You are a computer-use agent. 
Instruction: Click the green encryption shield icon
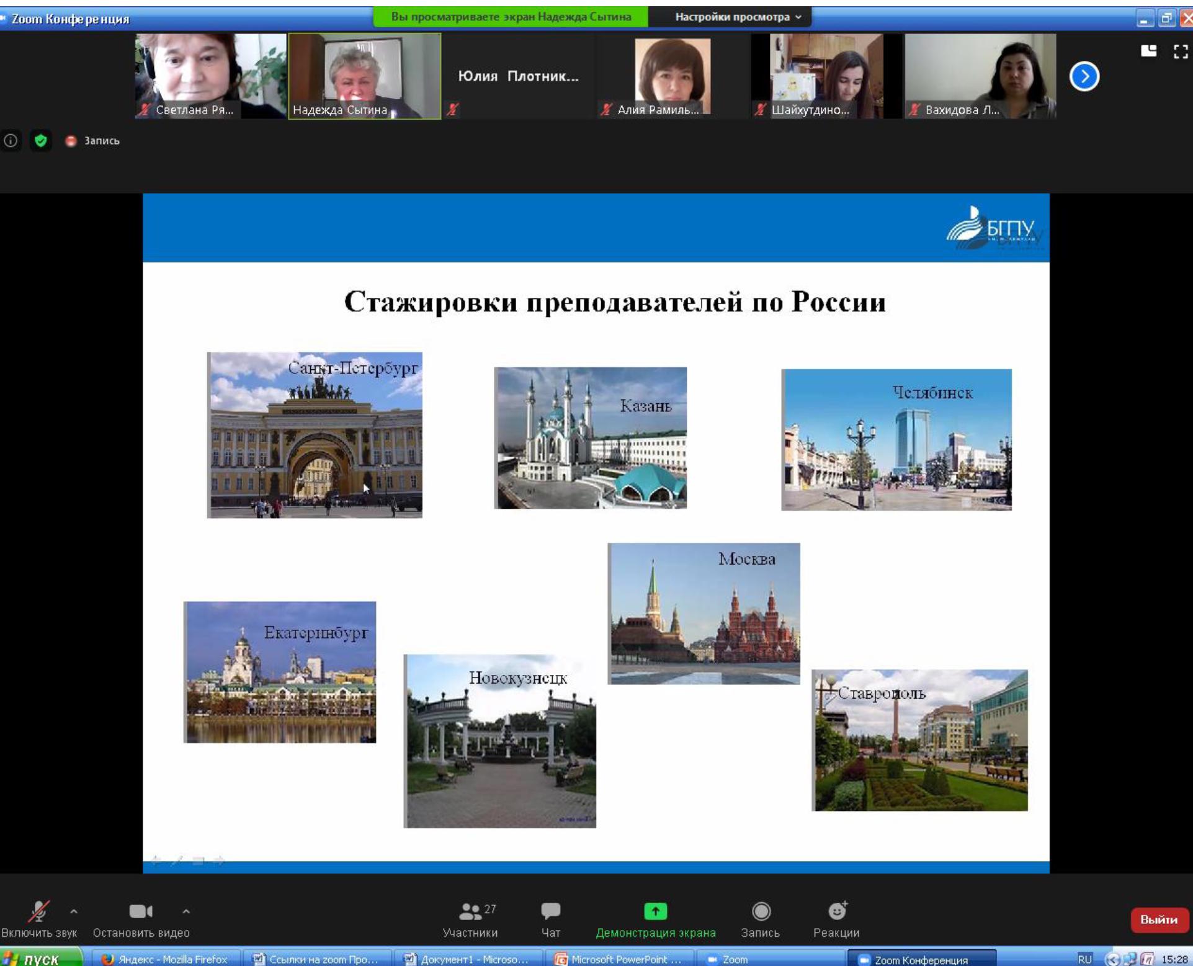click(x=41, y=141)
